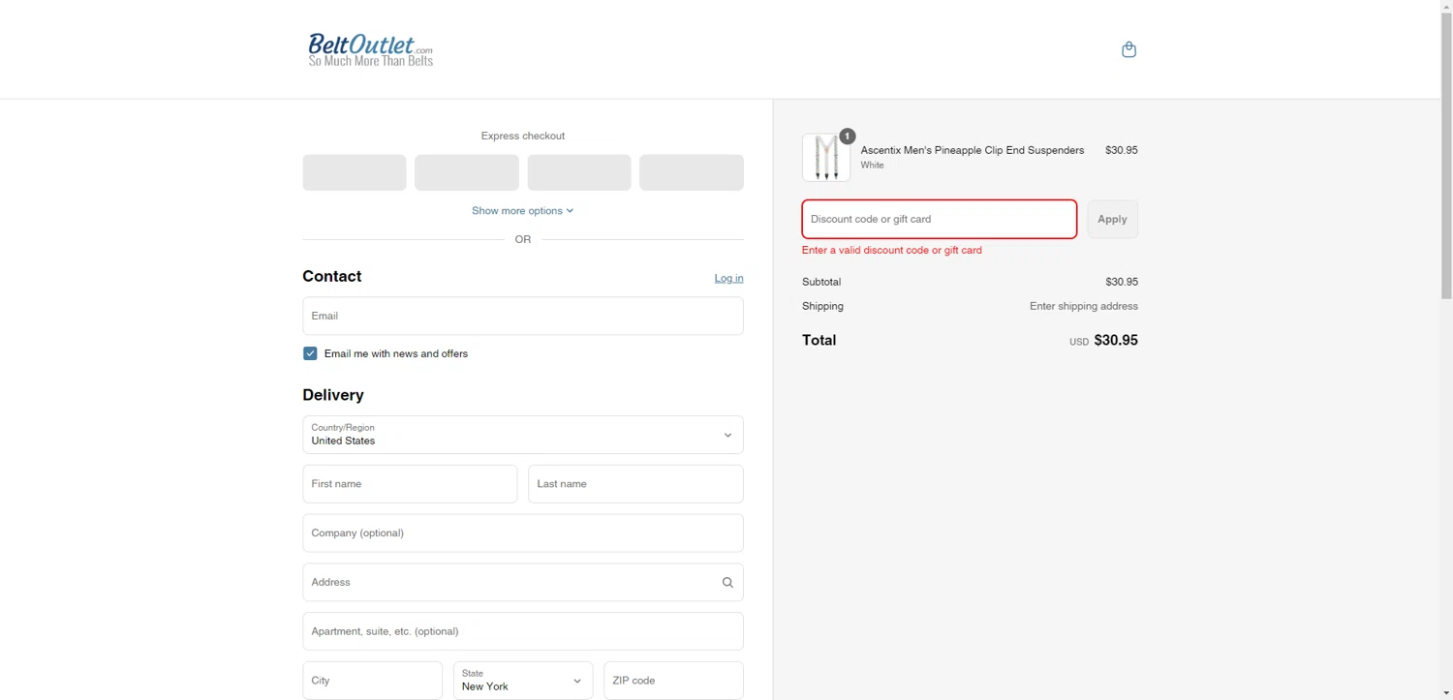
Task: Focus the Discount code or gift card field
Action: coord(940,219)
